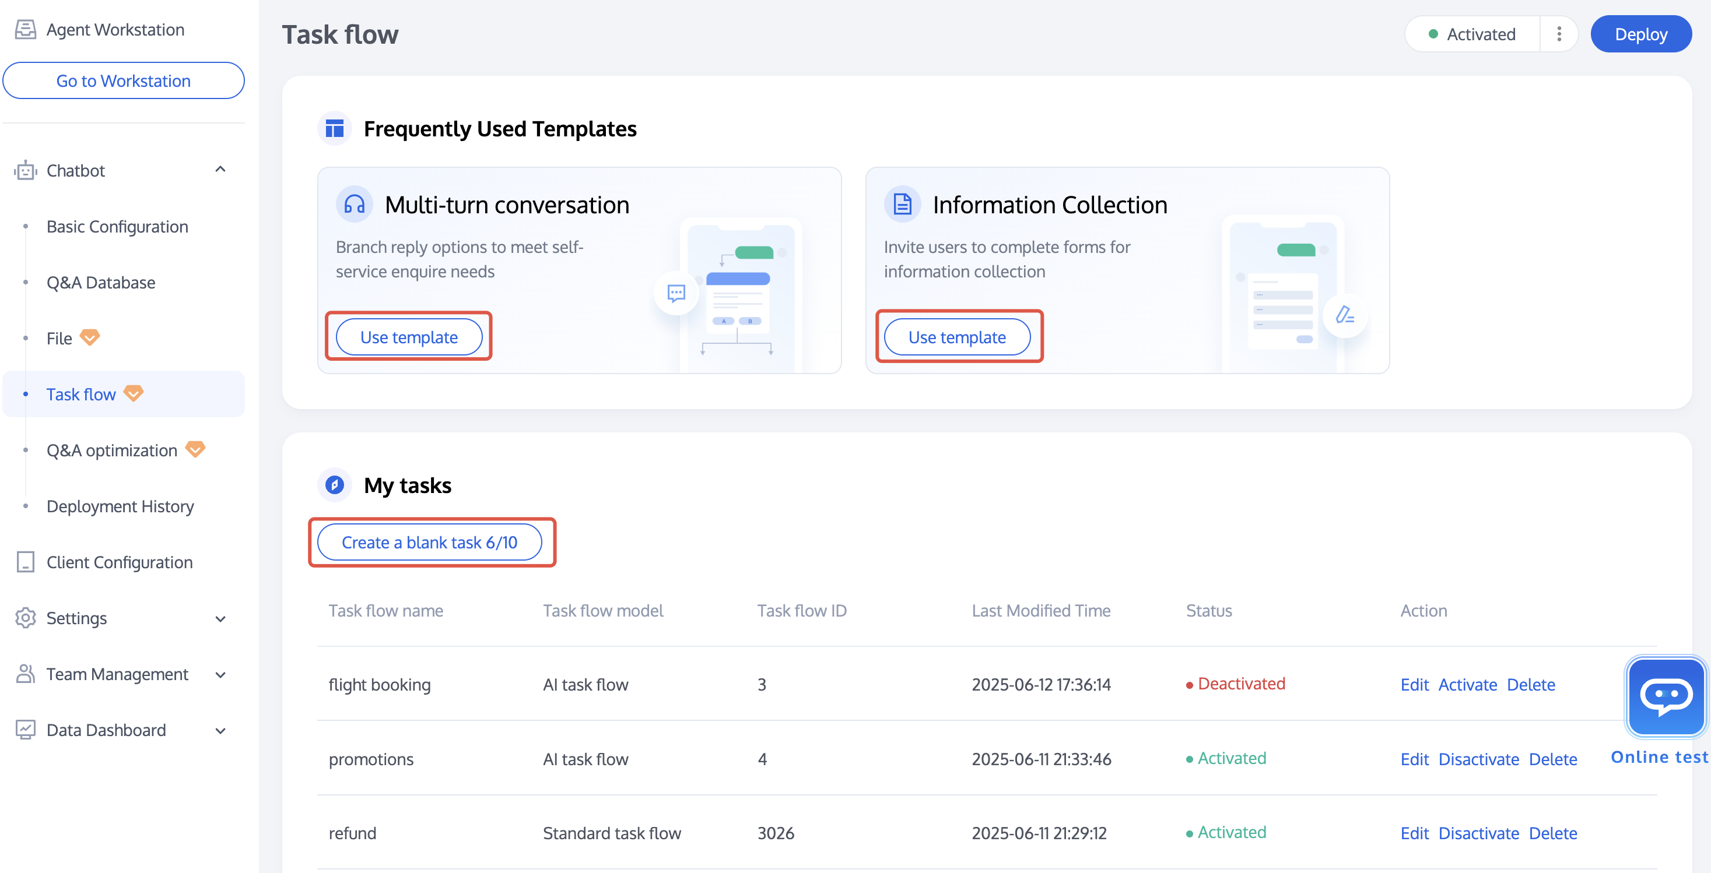Viewport: 1711px width, 873px height.
Task: Expand the Settings section chevron
Action: click(x=220, y=619)
